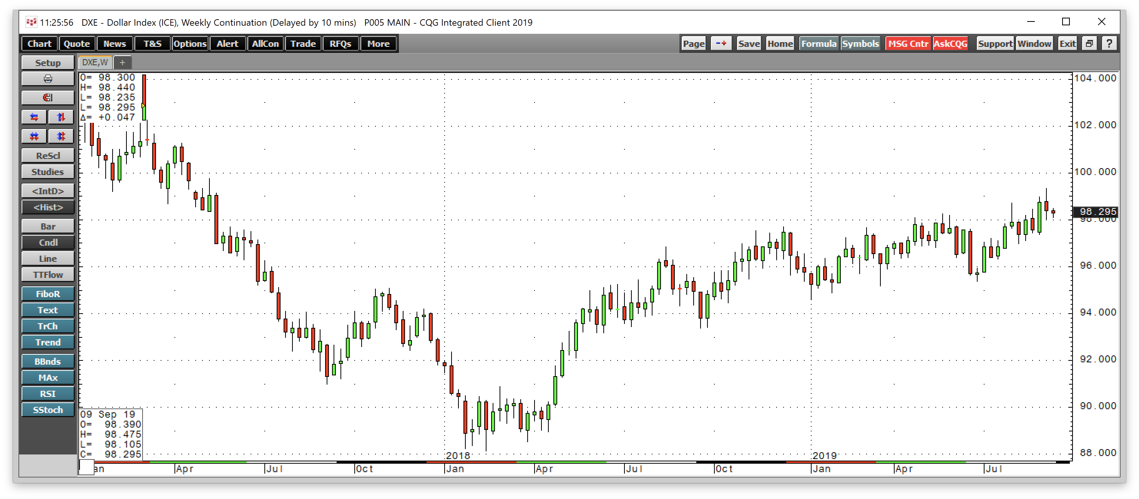This screenshot has height=499, width=1139.
Task: Open the Options view
Action: (190, 44)
